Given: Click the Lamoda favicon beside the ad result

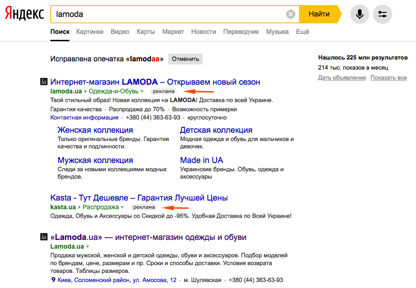Looking at the screenshot, I should (44, 82).
